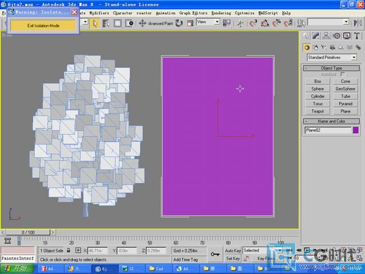Open the purple object color swatch

(355, 130)
